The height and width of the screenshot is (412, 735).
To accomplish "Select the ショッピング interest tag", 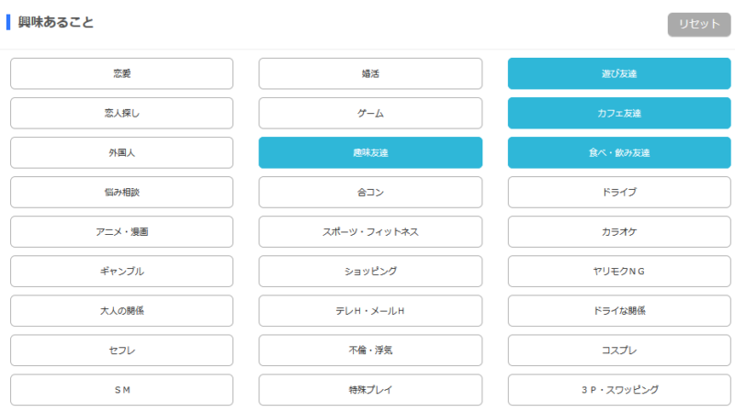I will [370, 271].
